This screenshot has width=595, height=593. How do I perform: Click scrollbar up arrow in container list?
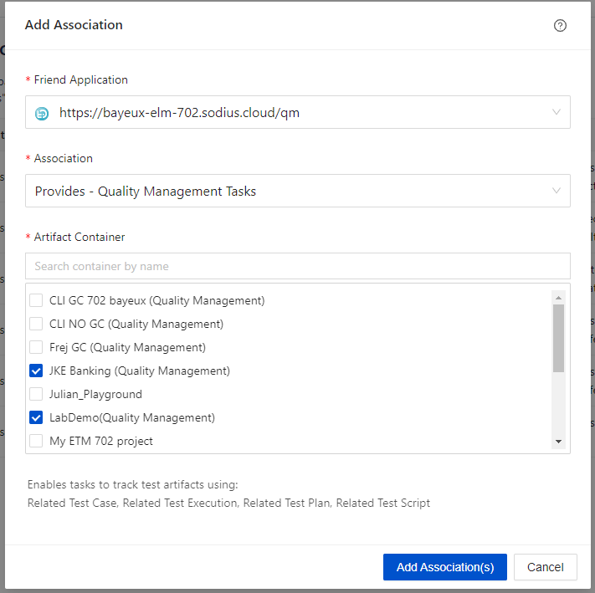[558, 298]
